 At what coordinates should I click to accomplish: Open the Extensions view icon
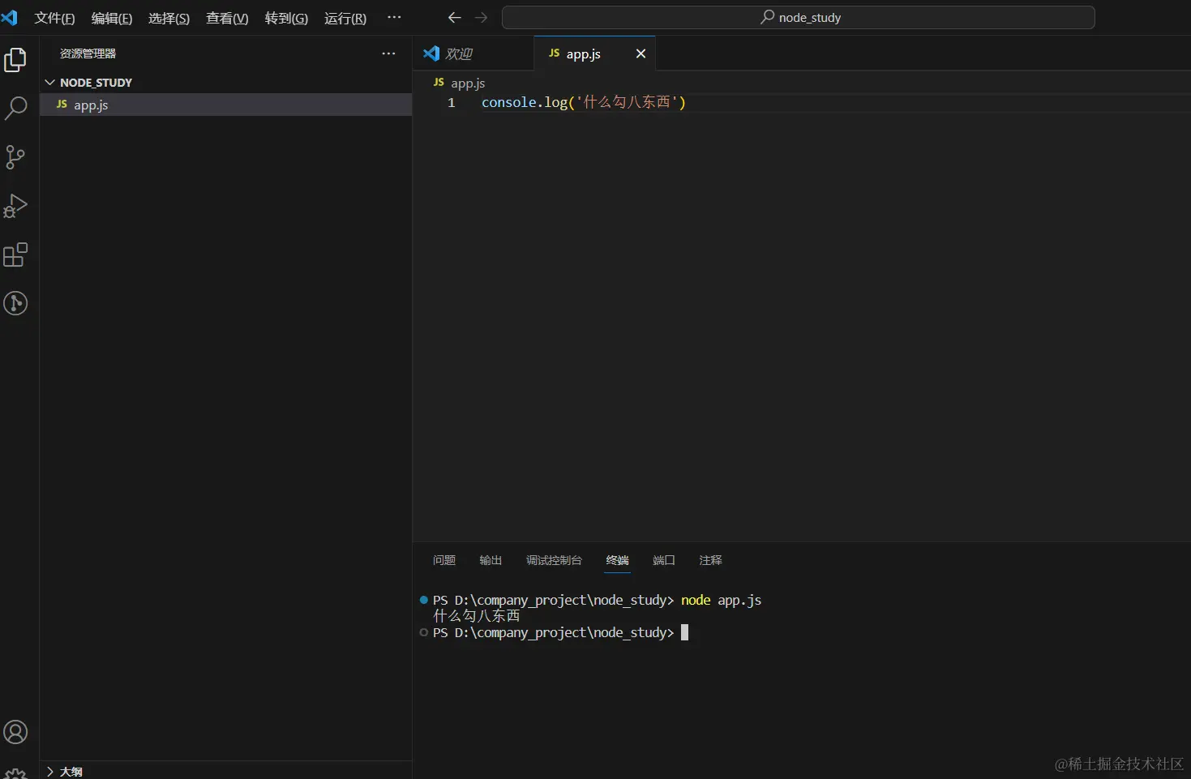tap(15, 255)
